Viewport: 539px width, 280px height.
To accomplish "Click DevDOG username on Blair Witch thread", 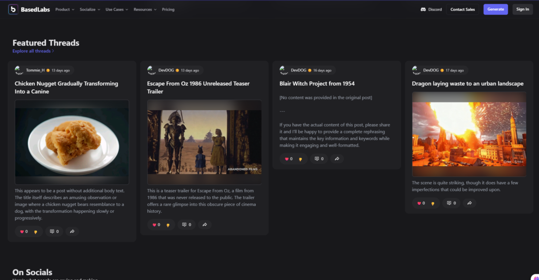I will coord(298,70).
